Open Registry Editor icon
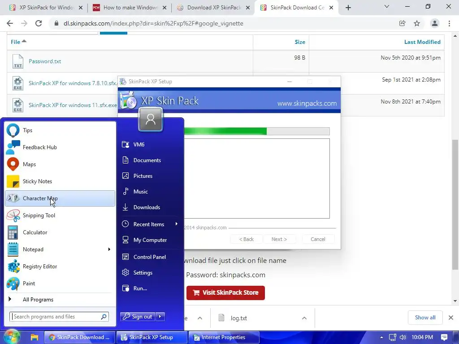Viewport: 459px width, 344px height. [13, 267]
